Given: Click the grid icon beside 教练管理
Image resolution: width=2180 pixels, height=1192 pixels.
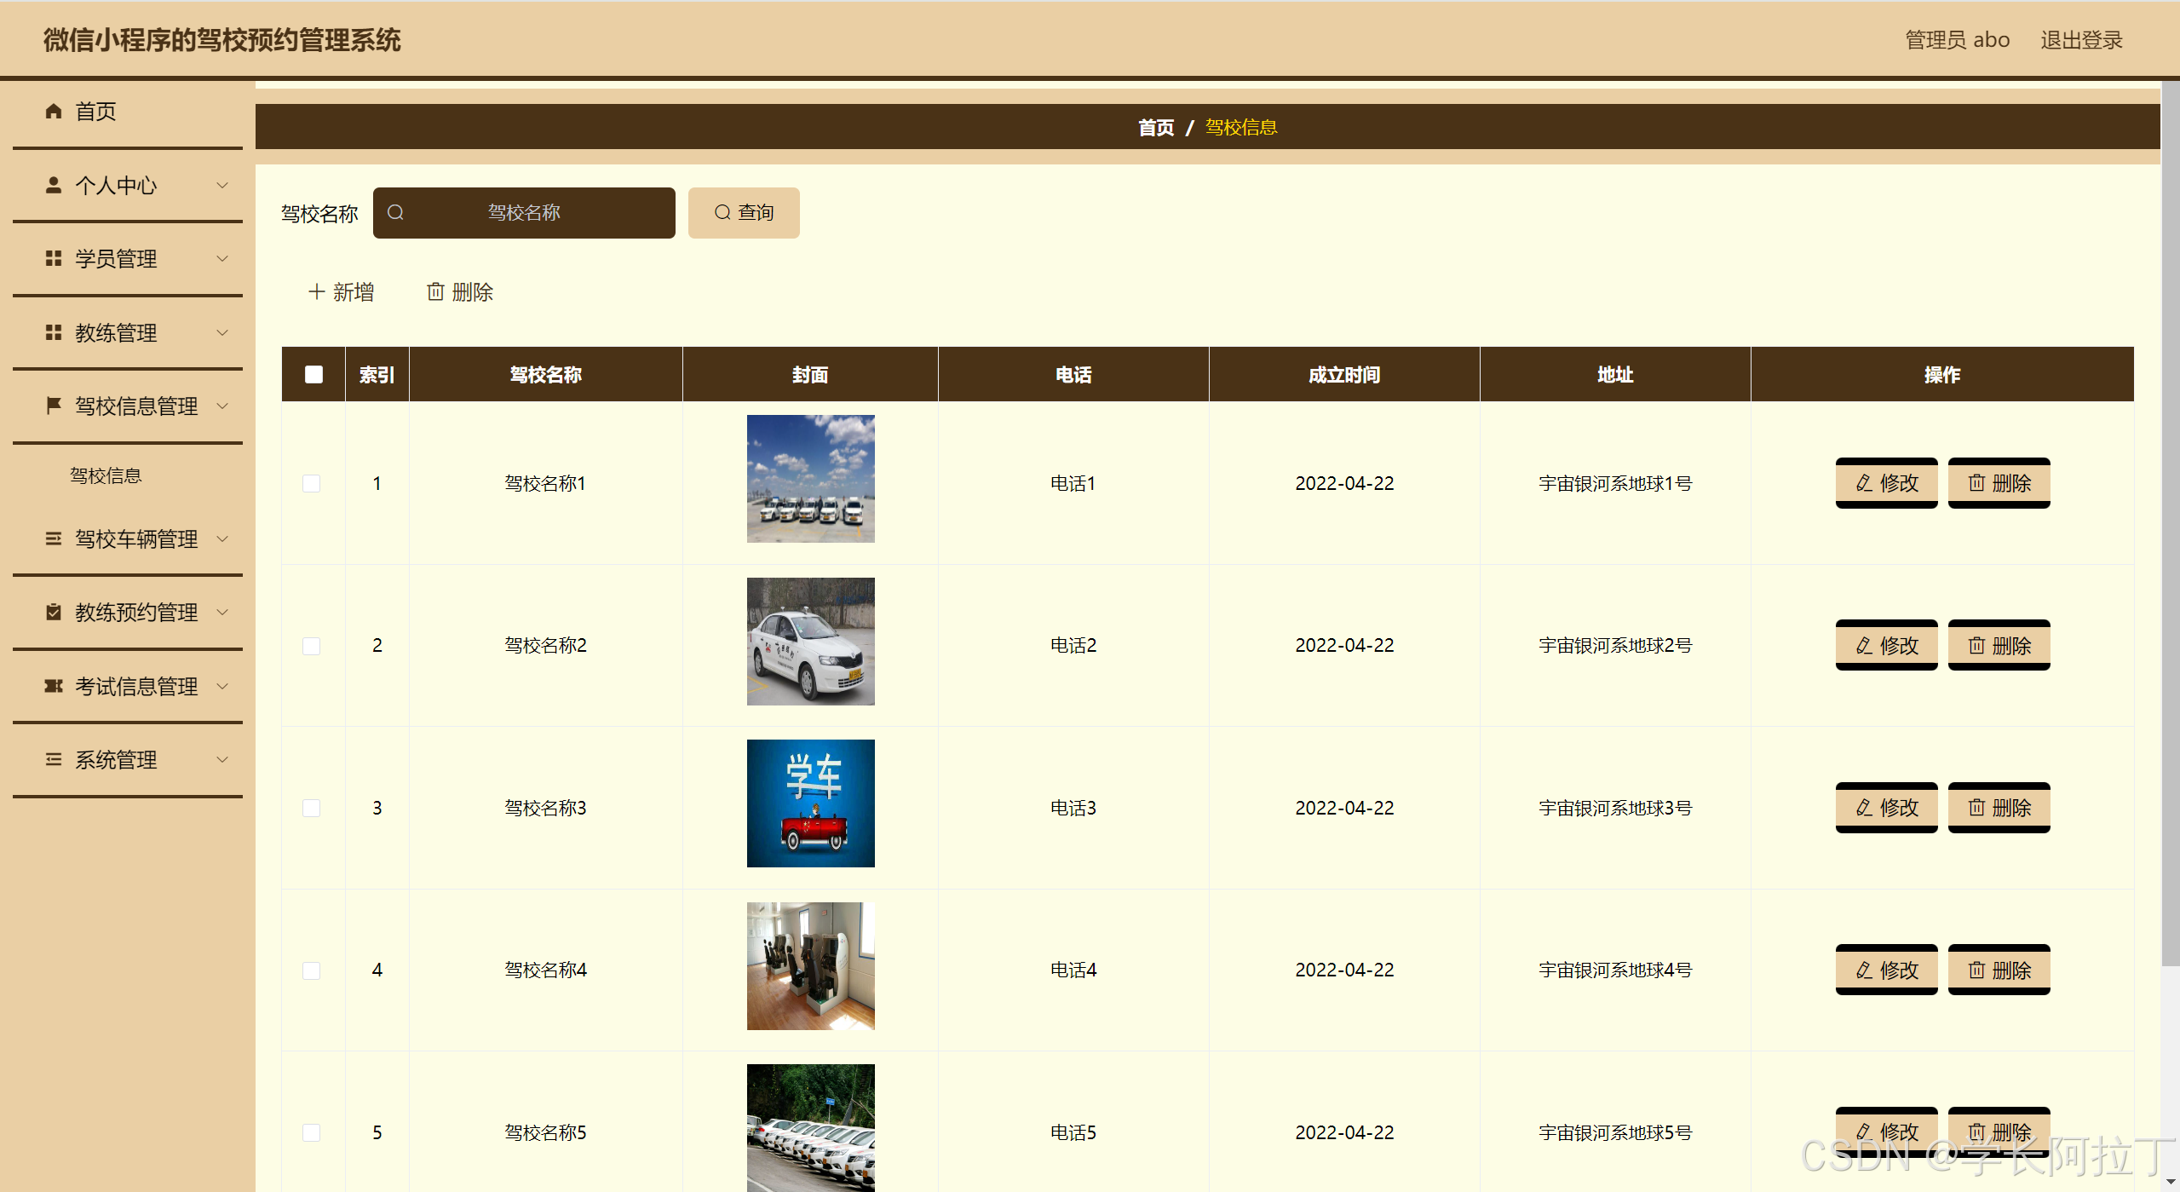Looking at the screenshot, I should 54,332.
